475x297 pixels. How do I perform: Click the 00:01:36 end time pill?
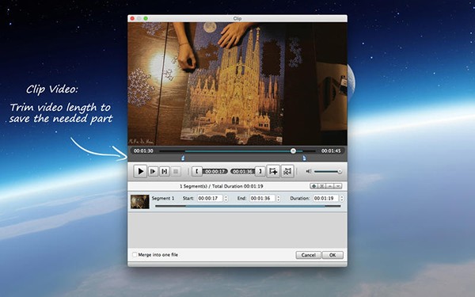(242, 172)
